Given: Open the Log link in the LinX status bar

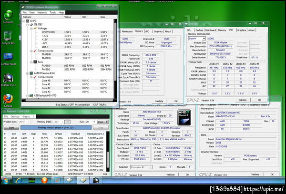Looking at the screenshot, I should [x=105, y=174].
